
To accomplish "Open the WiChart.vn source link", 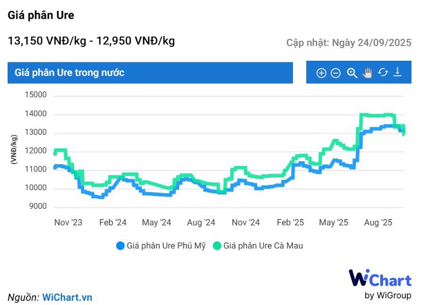I will click(67, 297).
